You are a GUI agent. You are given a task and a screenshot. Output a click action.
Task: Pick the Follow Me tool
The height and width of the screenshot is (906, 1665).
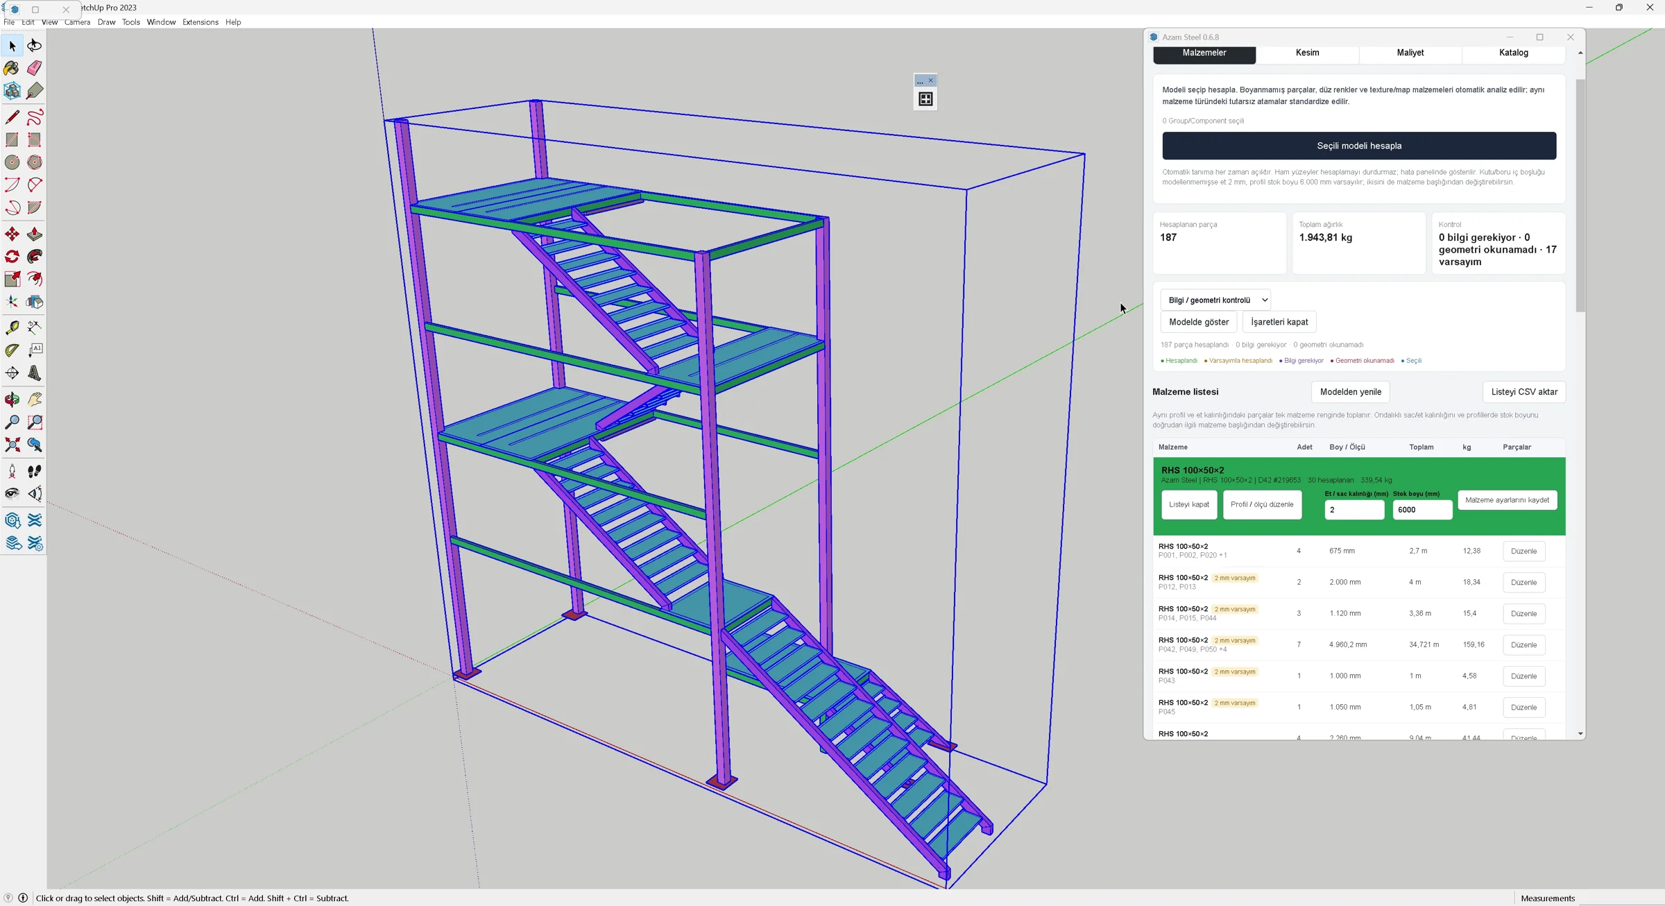[x=35, y=257]
